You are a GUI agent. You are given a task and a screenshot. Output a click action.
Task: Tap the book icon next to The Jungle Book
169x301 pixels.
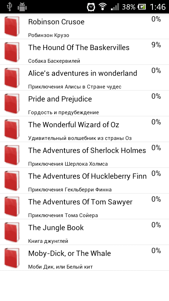[x=12, y=232]
